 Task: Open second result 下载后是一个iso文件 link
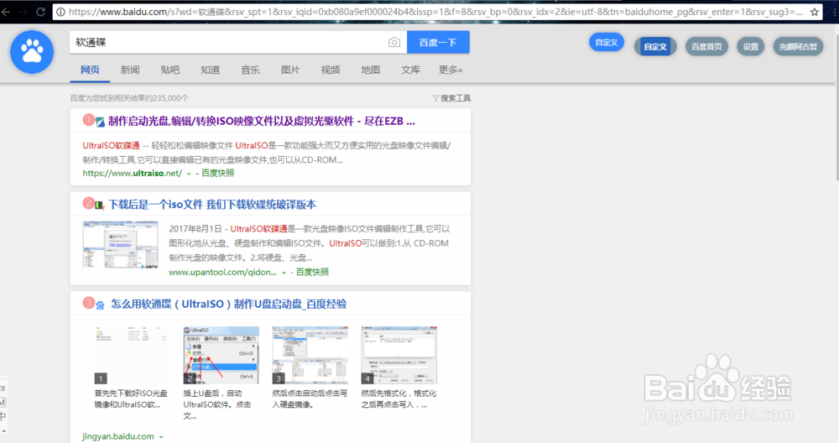[x=212, y=205]
